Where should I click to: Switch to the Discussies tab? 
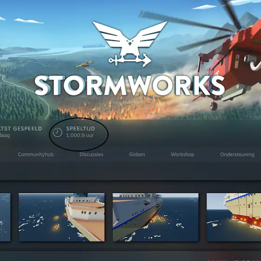pos(91,154)
